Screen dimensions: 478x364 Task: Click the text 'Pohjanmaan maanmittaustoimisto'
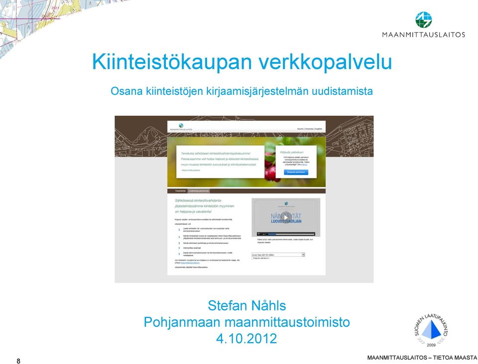(x=247, y=322)
